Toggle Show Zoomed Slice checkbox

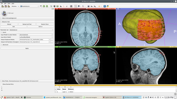[2, 84]
